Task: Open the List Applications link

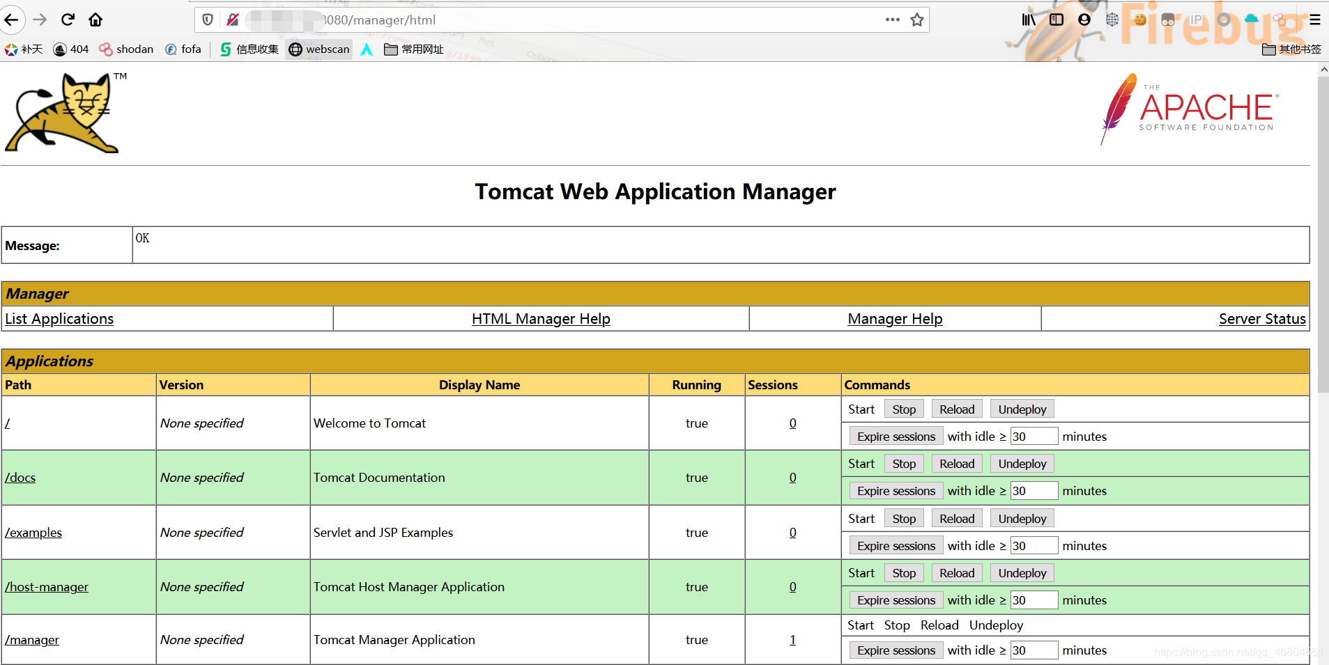Action: (59, 319)
